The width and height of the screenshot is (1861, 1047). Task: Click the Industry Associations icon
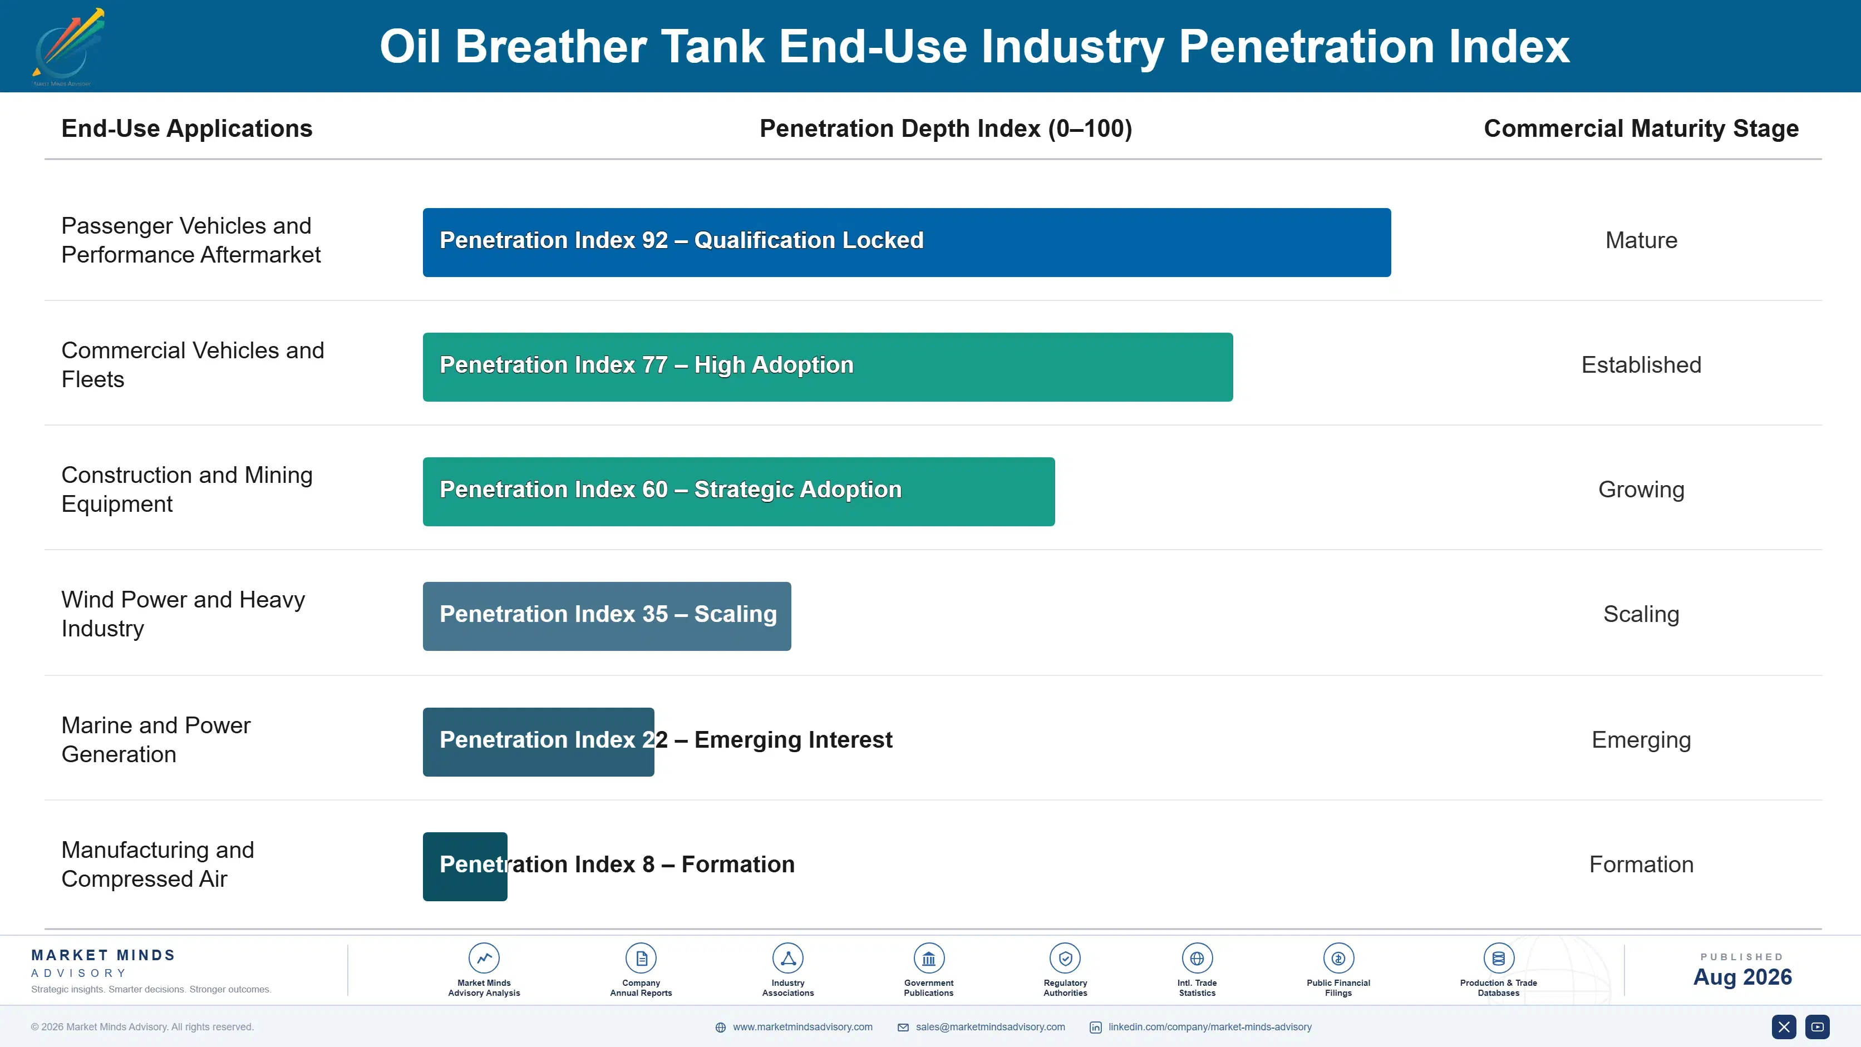point(787,958)
